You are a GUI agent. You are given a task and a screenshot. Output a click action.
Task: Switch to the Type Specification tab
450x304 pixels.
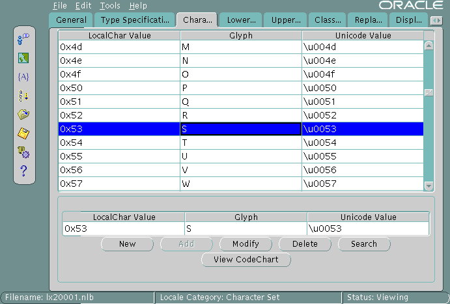coord(135,20)
